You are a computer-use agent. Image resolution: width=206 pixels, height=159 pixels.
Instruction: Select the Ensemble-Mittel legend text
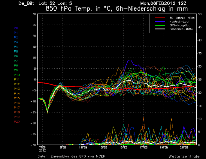tap(181, 29)
